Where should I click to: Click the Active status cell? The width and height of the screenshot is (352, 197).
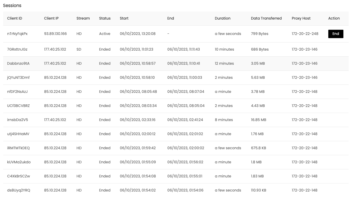[x=104, y=34]
